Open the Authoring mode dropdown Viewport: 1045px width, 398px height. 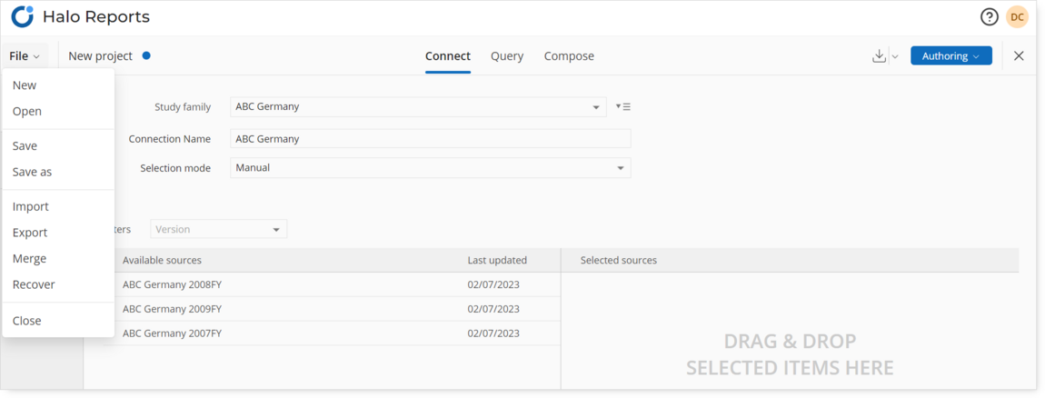(951, 56)
